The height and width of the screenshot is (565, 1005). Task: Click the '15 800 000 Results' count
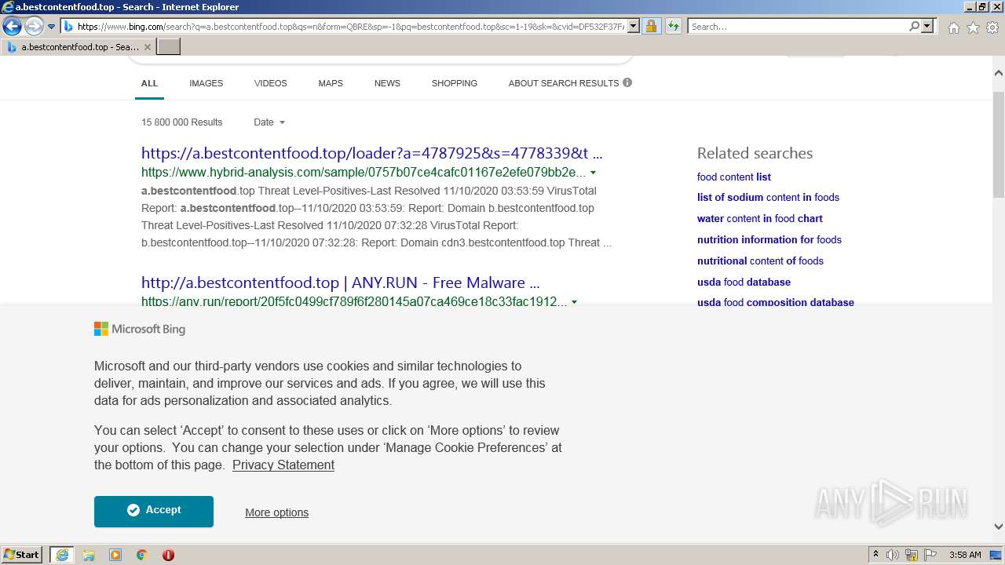click(x=181, y=122)
